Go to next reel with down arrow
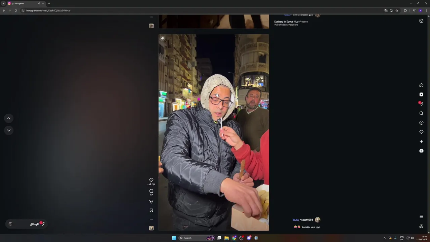 pyautogui.click(x=9, y=130)
